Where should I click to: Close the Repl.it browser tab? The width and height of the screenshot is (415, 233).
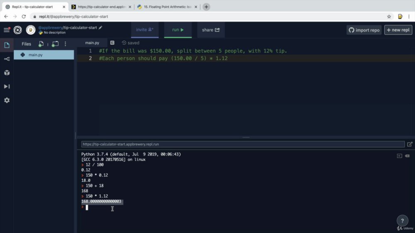[x=64, y=7]
